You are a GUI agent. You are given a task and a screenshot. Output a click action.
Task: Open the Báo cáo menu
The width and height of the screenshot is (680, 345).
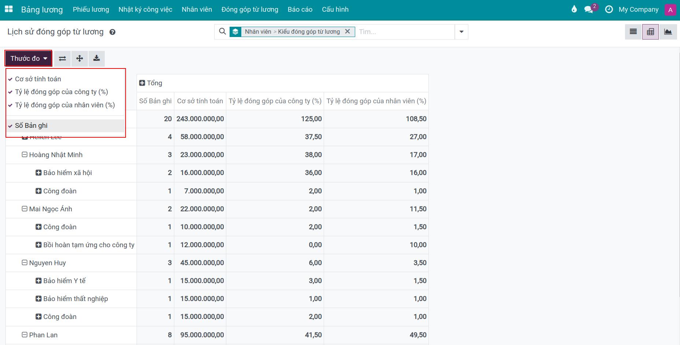click(x=300, y=10)
